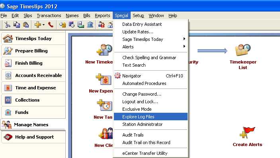Click the calendar with clock toolbar icon

72,25
